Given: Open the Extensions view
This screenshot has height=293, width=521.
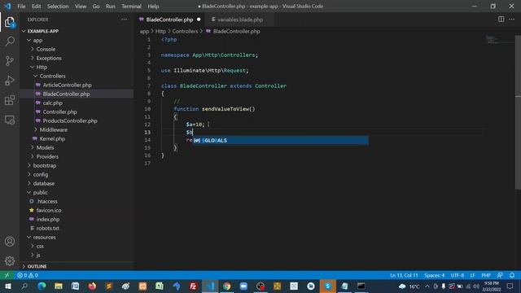Looking at the screenshot, I should pyautogui.click(x=10, y=100).
